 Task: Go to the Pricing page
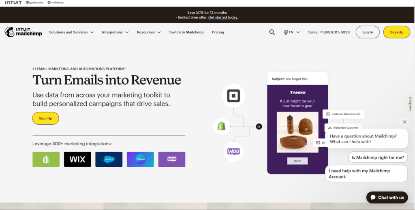coord(218,32)
